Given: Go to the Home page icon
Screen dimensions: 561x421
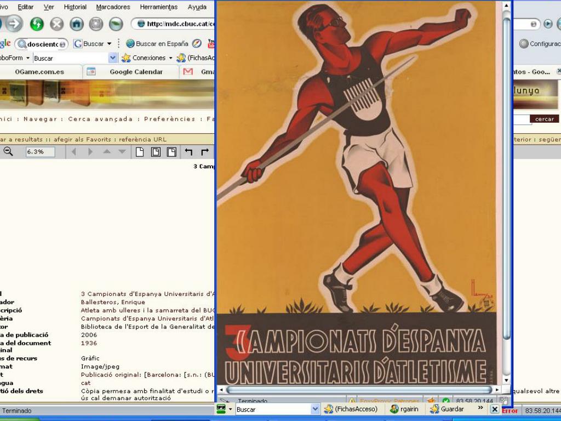Looking at the screenshot, I should pos(76,24).
